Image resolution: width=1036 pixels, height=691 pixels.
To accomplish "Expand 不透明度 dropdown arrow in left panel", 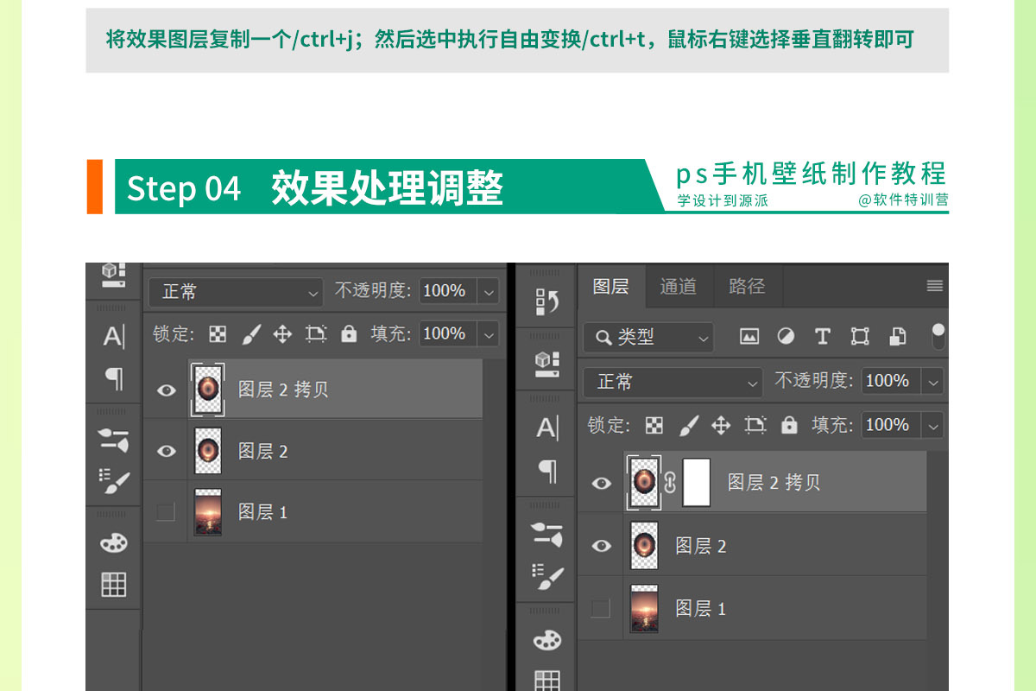I will (x=490, y=291).
